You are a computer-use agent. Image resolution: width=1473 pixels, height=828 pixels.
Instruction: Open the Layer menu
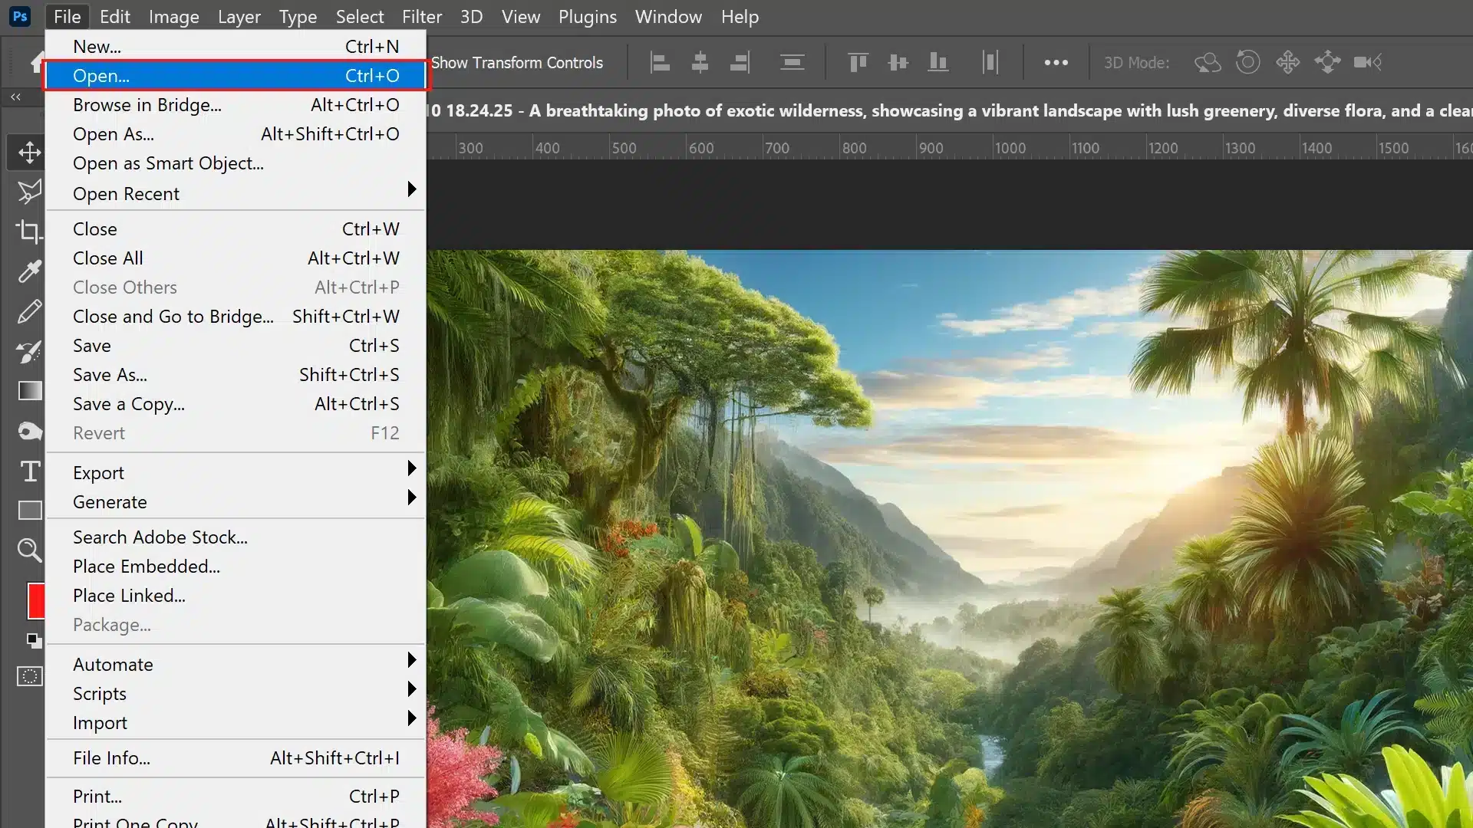[239, 16]
